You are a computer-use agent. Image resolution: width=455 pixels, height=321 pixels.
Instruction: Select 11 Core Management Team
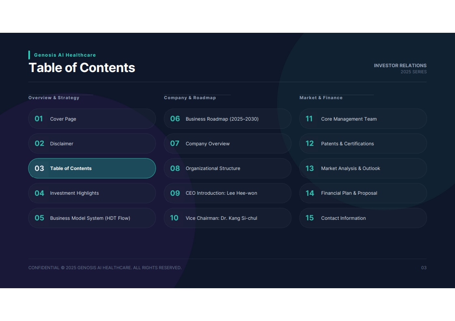pyautogui.click(x=363, y=119)
